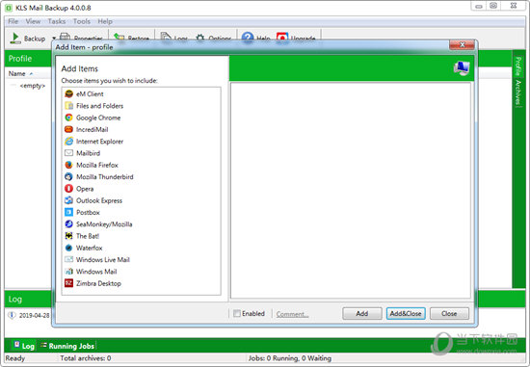Click the IncrediMail icon
The width and height of the screenshot is (530, 367).
[69, 129]
